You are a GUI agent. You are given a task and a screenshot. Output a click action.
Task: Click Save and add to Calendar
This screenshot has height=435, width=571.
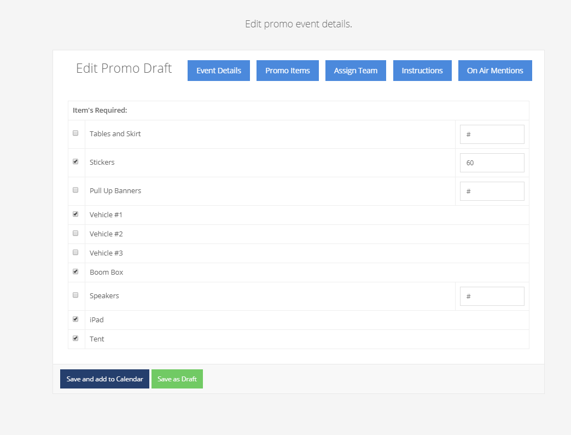[104, 379]
